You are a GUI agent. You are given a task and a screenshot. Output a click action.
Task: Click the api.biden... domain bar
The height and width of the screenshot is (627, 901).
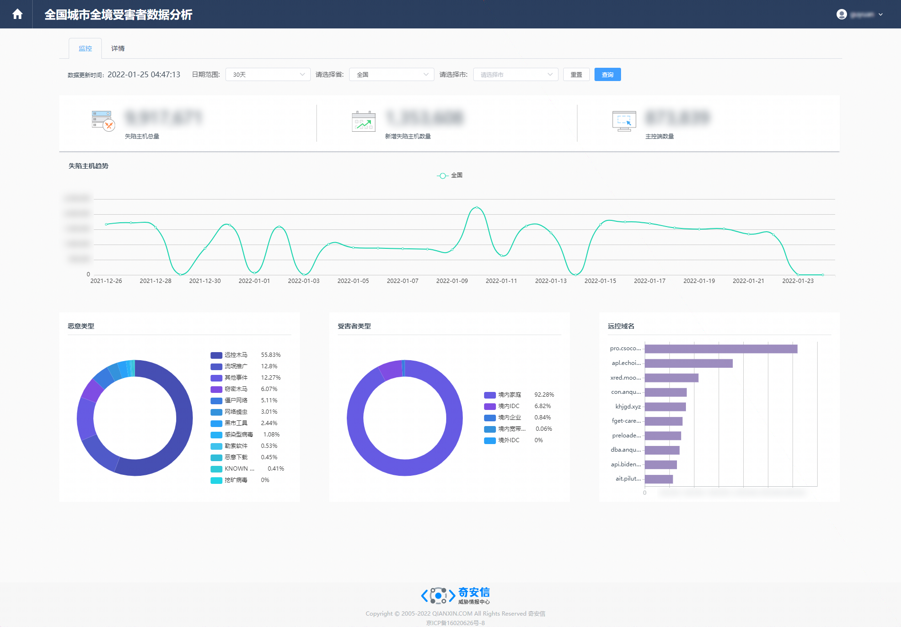(x=661, y=464)
